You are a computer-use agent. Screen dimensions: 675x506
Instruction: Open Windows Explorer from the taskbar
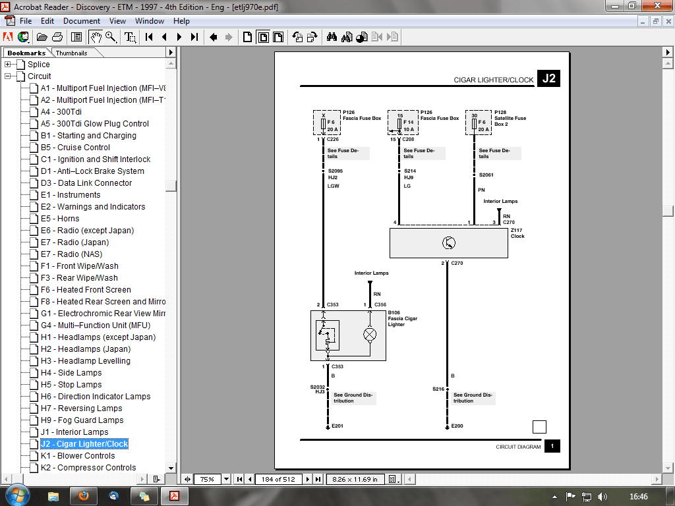pyautogui.click(x=53, y=496)
